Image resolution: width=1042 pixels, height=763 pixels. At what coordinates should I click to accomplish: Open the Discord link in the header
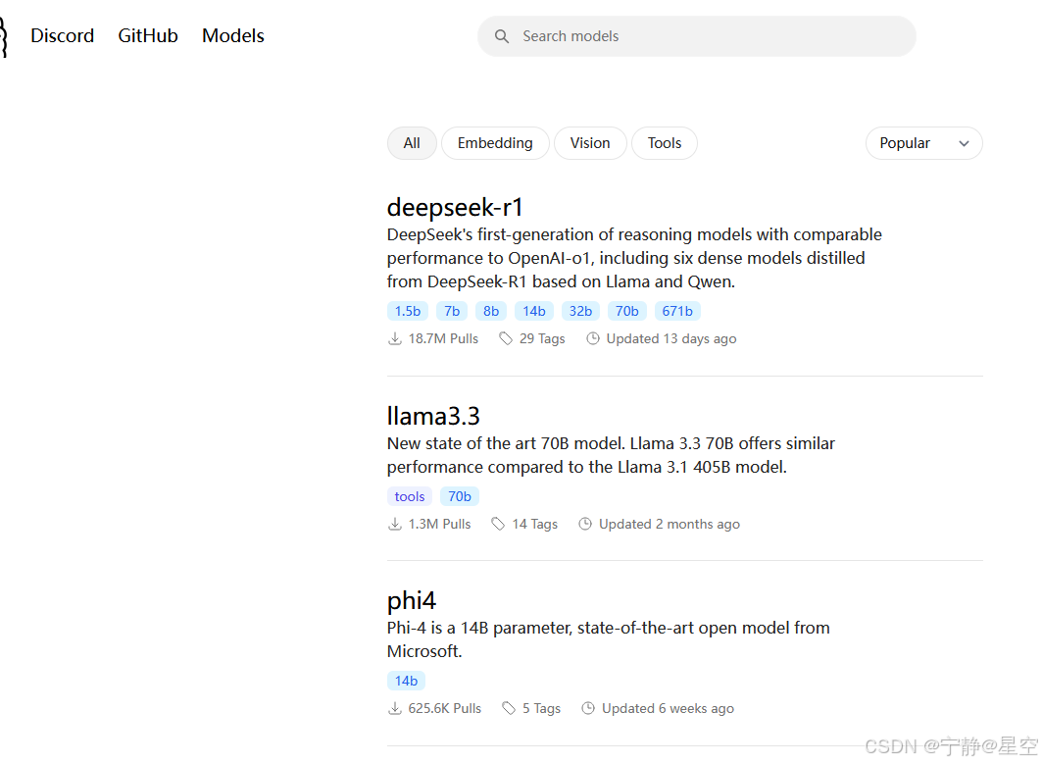click(63, 36)
